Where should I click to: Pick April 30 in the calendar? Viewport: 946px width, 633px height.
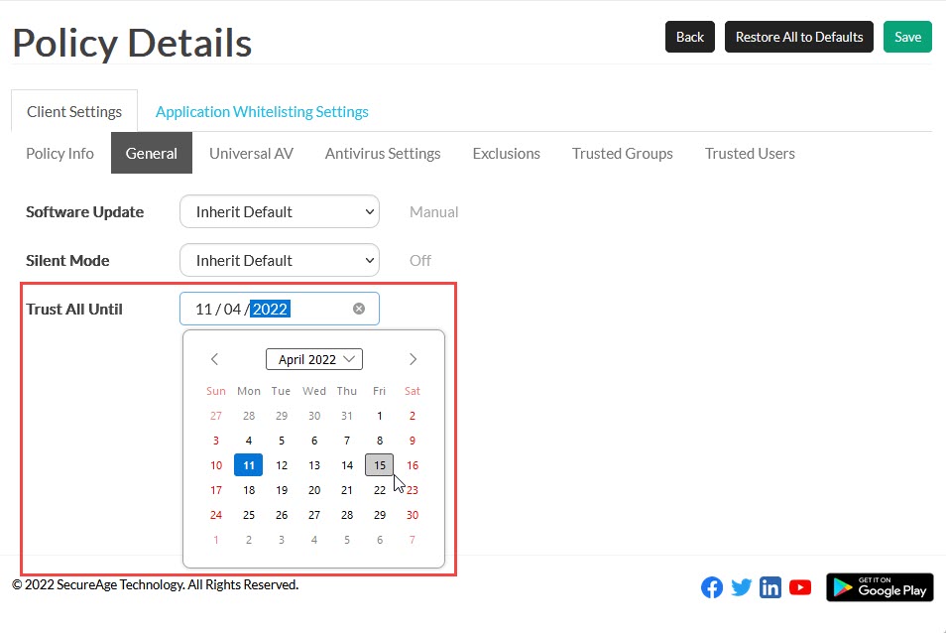(x=413, y=515)
